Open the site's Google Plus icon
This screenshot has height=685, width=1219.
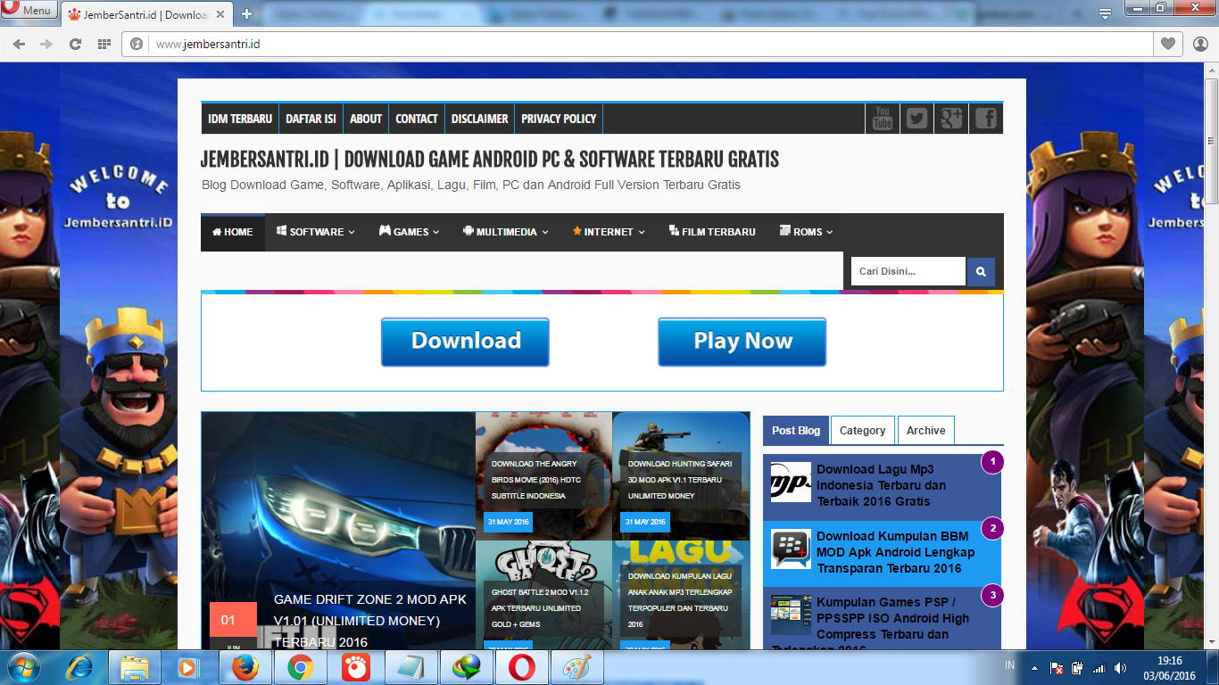951,119
